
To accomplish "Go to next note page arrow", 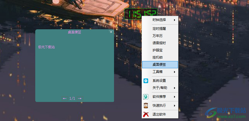I will 80,99.
